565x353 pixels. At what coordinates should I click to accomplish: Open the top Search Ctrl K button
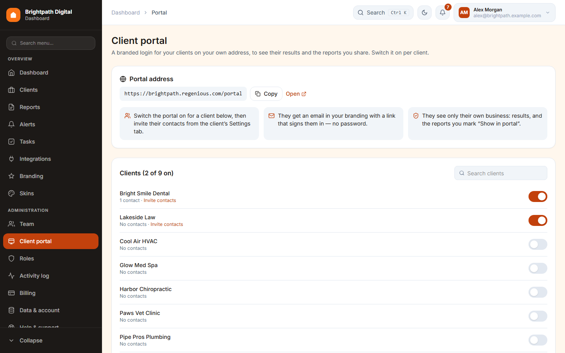[383, 13]
